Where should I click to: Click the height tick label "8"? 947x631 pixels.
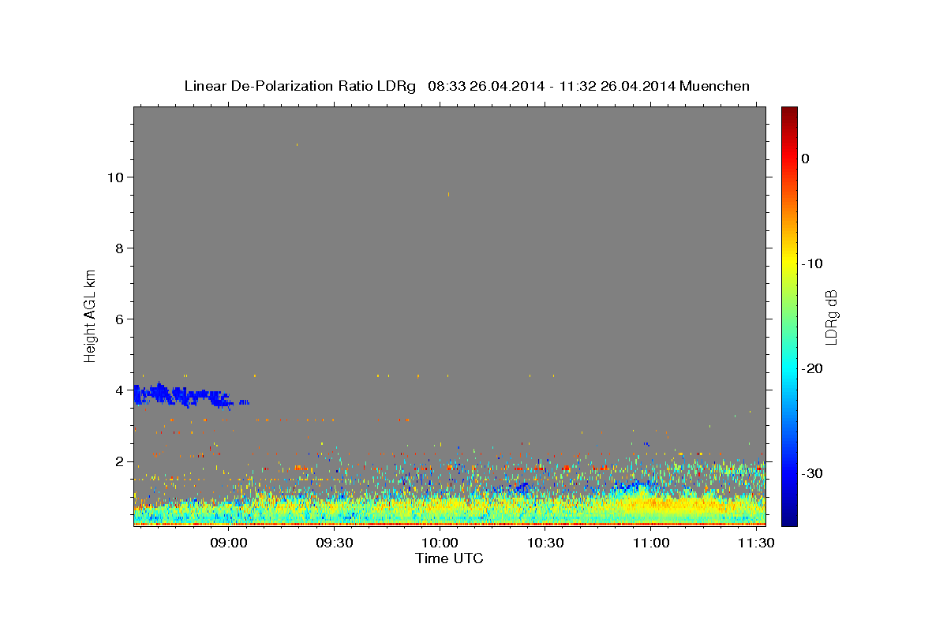tap(118, 248)
